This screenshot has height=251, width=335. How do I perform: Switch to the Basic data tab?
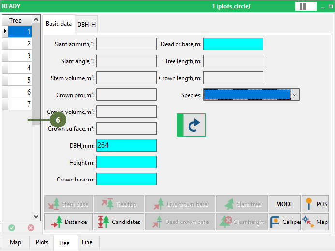(x=58, y=24)
